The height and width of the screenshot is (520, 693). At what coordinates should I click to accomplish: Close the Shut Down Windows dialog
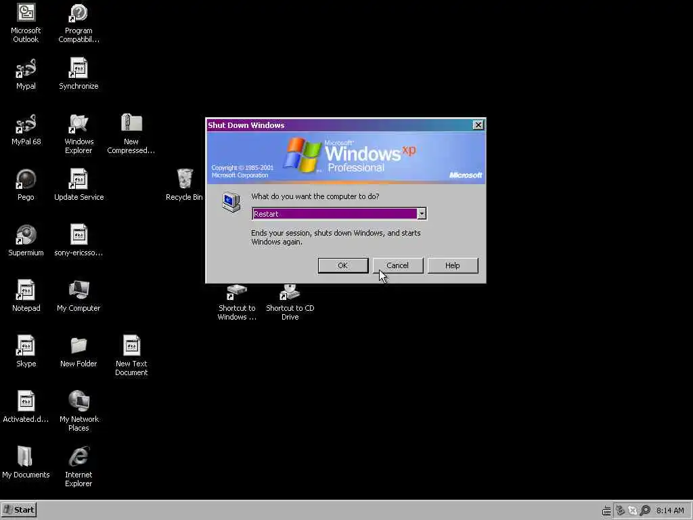[x=478, y=125]
